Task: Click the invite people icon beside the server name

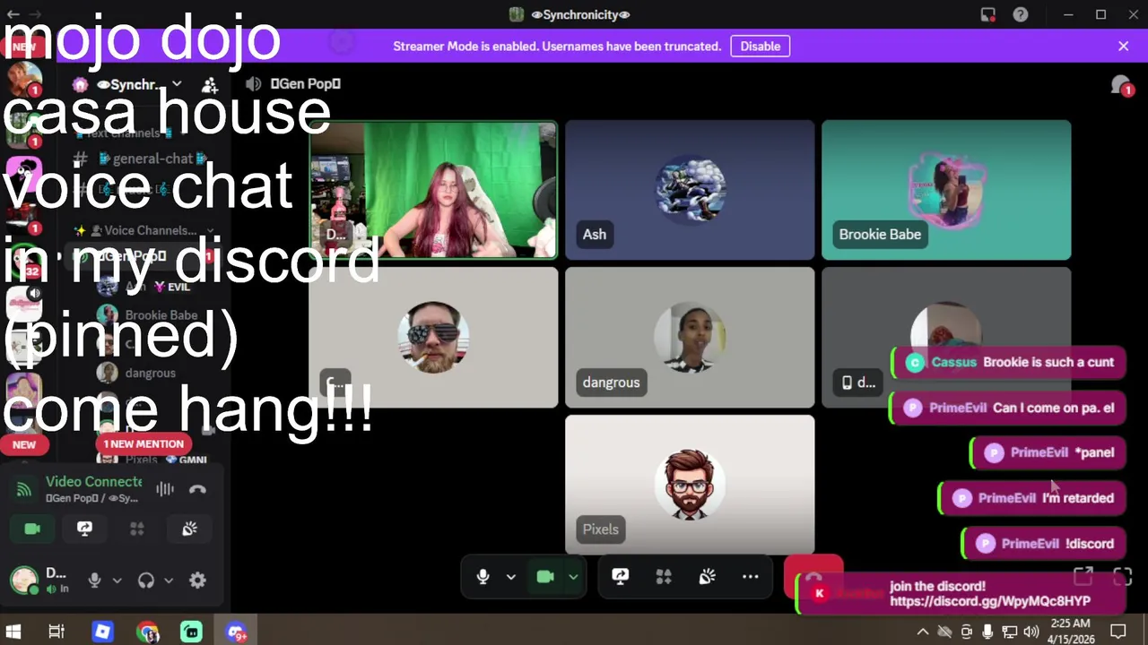Action: [209, 85]
